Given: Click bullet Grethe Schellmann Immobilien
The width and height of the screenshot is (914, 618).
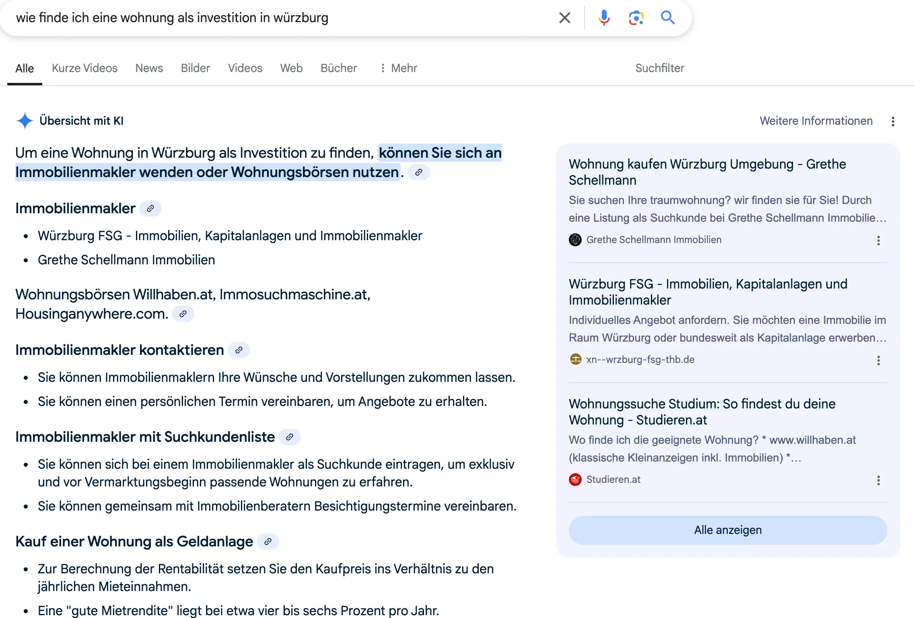Looking at the screenshot, I should click(126, 260).
